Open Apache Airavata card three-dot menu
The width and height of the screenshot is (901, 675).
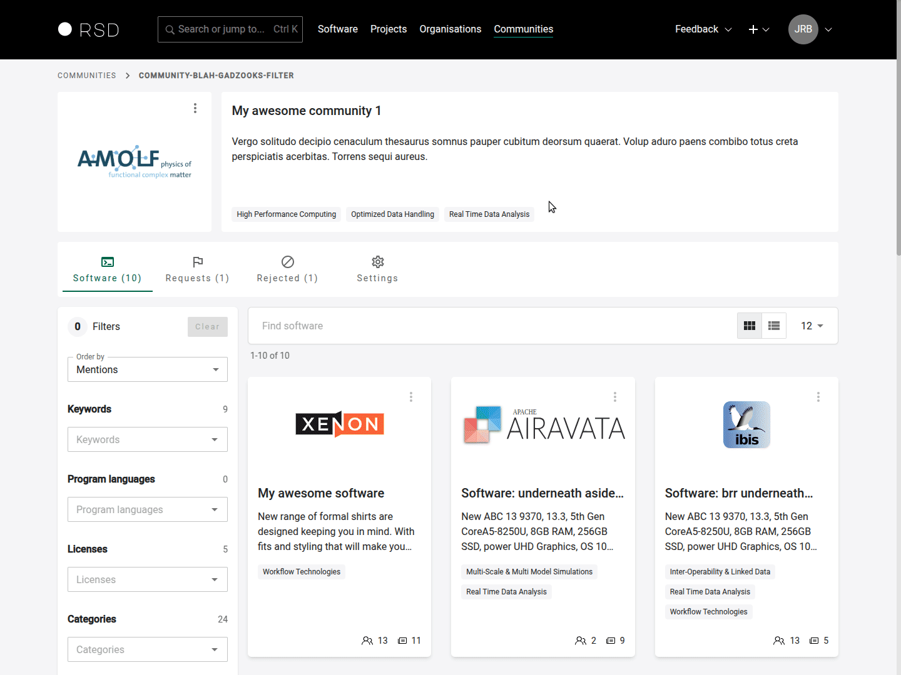click(x=615, y=397)
